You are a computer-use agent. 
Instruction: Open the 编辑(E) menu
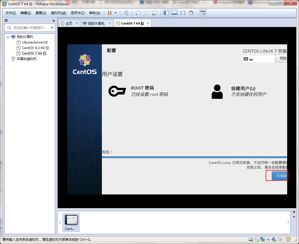click(x=26, y=13)
